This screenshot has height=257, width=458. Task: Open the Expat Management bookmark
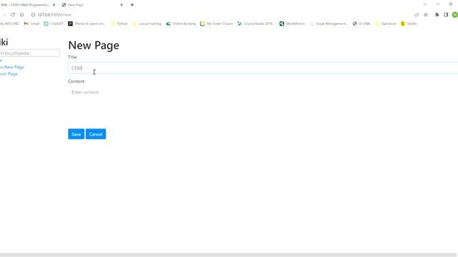click(329, 24)
